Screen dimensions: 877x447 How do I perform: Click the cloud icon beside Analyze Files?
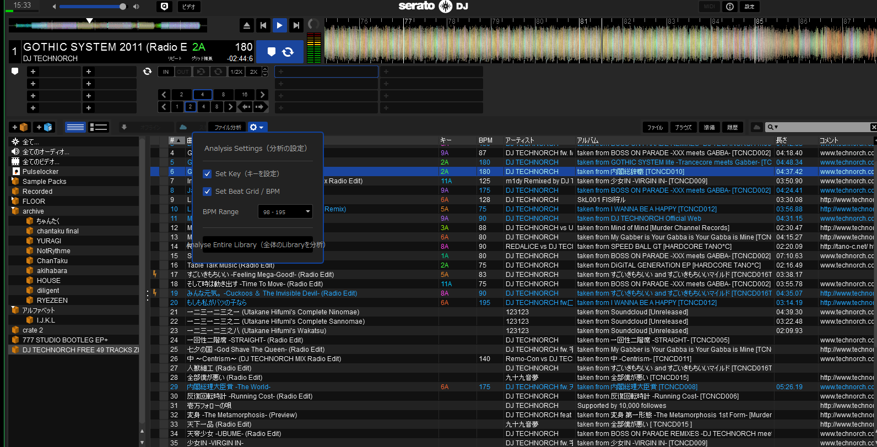tap(183, 127)
